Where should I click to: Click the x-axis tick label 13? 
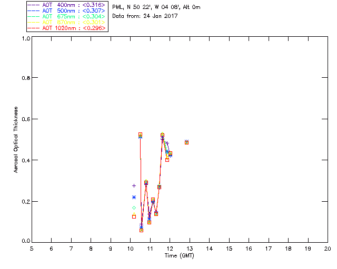point(190,249)
